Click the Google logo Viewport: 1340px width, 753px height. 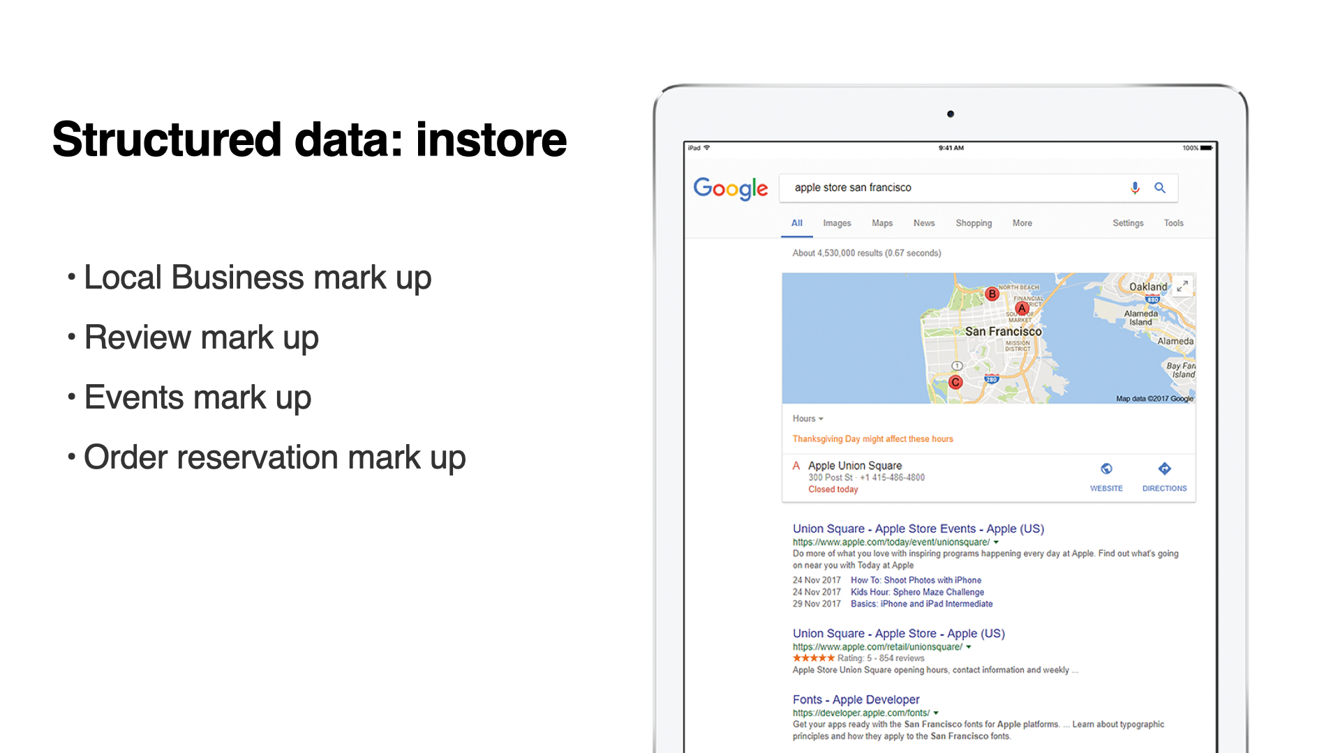[x=730, y=188]
